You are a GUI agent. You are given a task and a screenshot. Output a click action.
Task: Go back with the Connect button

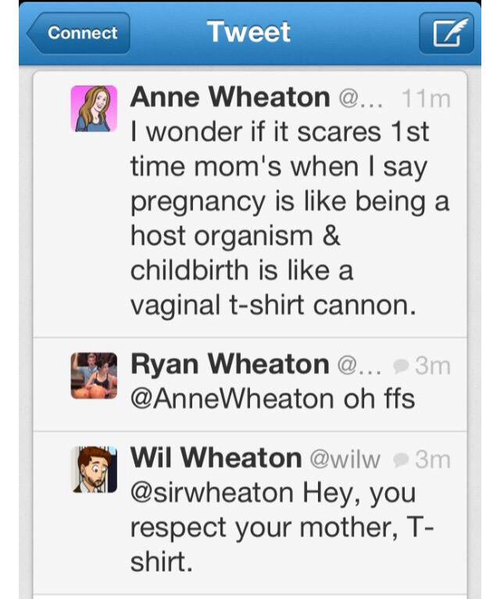point(79,33)
